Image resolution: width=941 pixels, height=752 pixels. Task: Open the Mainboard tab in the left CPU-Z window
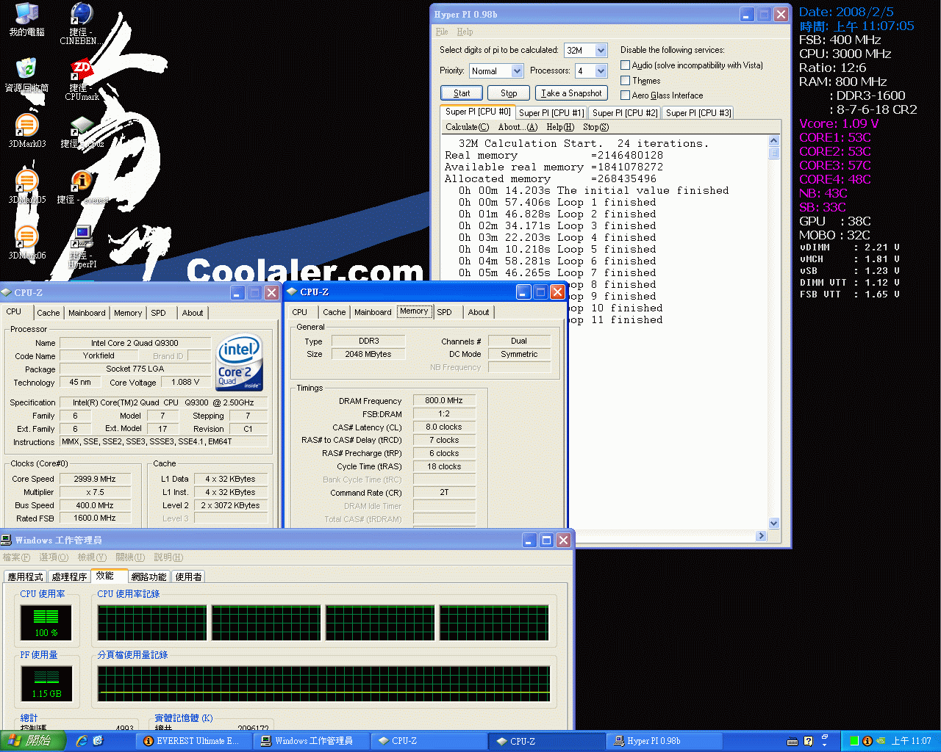coord(87,313)
